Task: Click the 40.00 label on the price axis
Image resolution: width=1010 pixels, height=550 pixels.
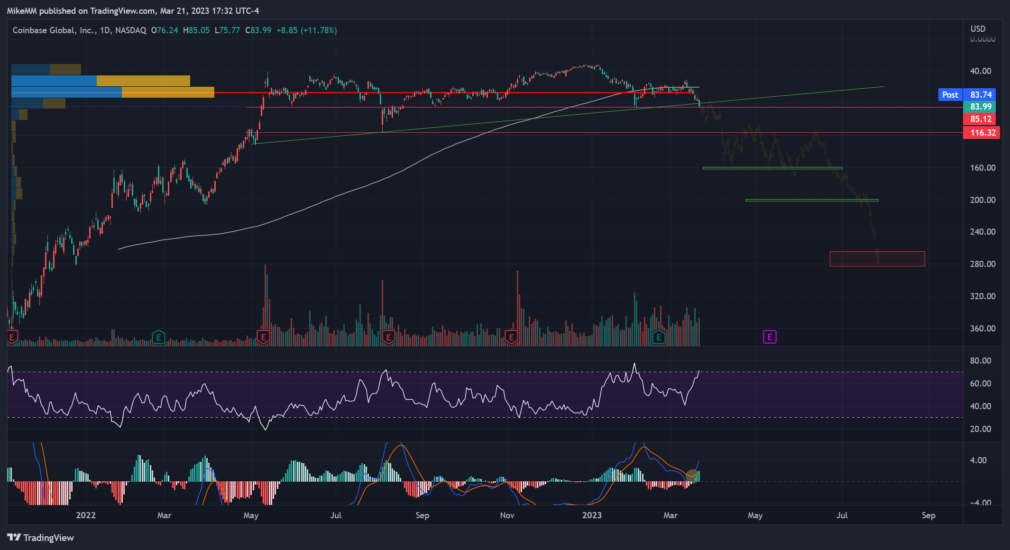Action: (981, 71)
